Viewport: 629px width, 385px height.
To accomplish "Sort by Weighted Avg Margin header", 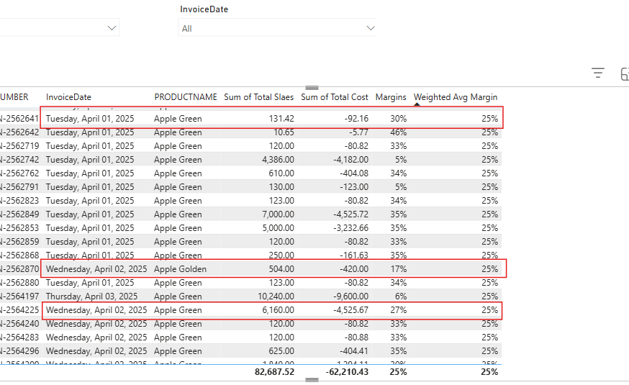I will (456, 97).
